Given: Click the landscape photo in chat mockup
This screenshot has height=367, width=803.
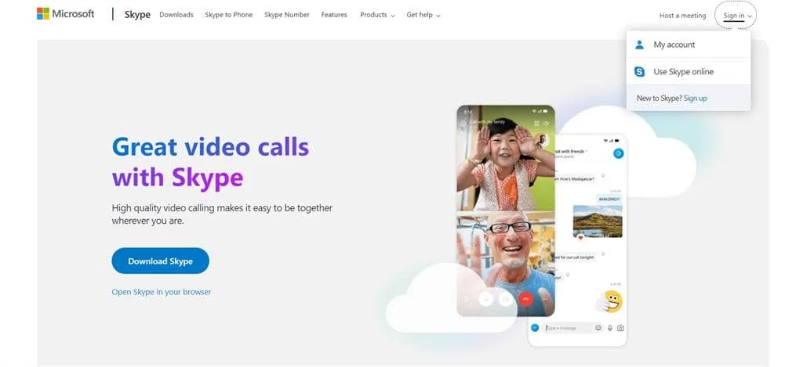Looking at the screenshot, I should (x=598, y=221).
